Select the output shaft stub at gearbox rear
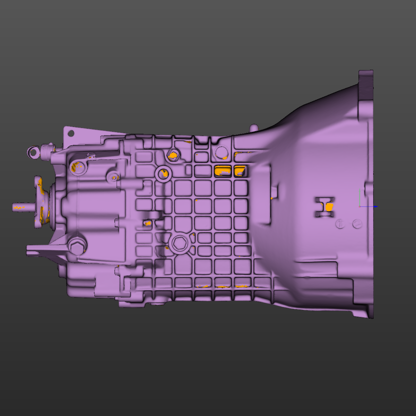The height and width of the screenshot is (416, 416). click(x=24, y=207)
